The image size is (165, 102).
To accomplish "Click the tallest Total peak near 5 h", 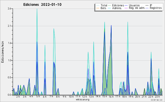I will [x=37, y=9].
